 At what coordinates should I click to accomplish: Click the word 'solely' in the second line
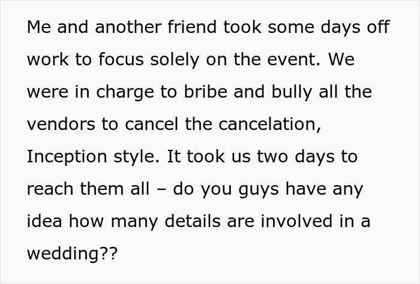pos(175,60)
